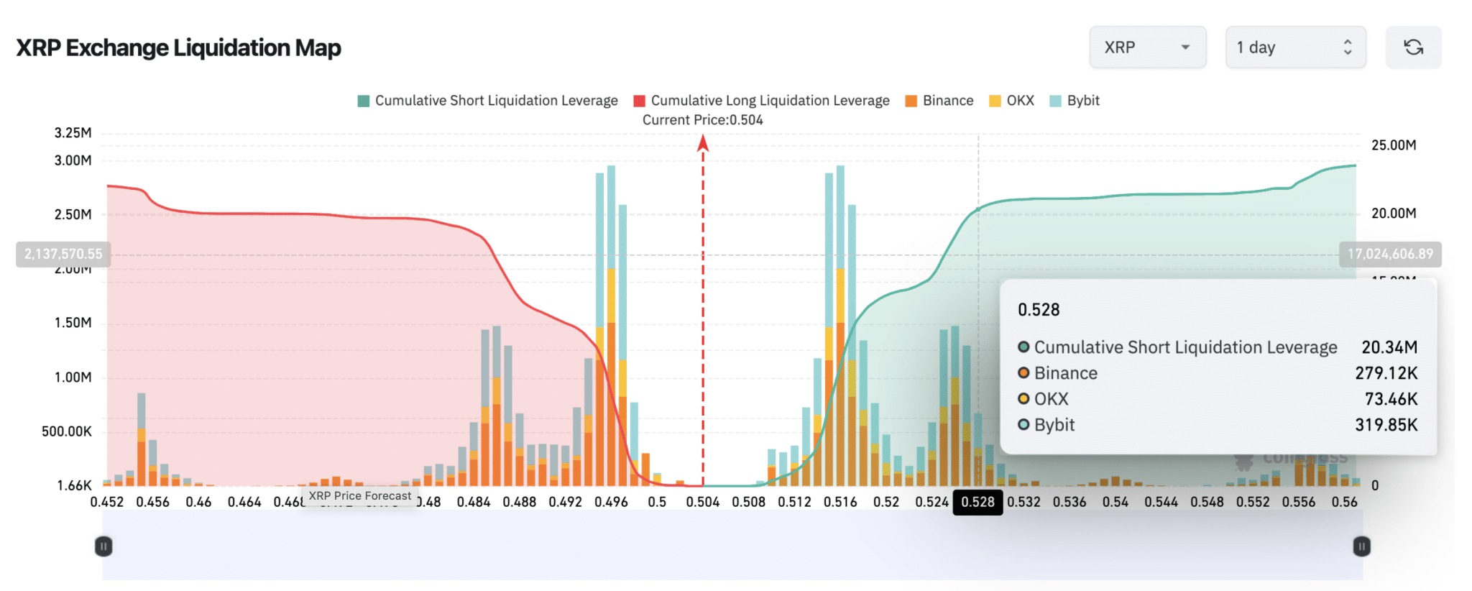Toggle Cumulative Long Liquidation Leverage legend
Screen dimensions: 1472x591
pos(762,101)
